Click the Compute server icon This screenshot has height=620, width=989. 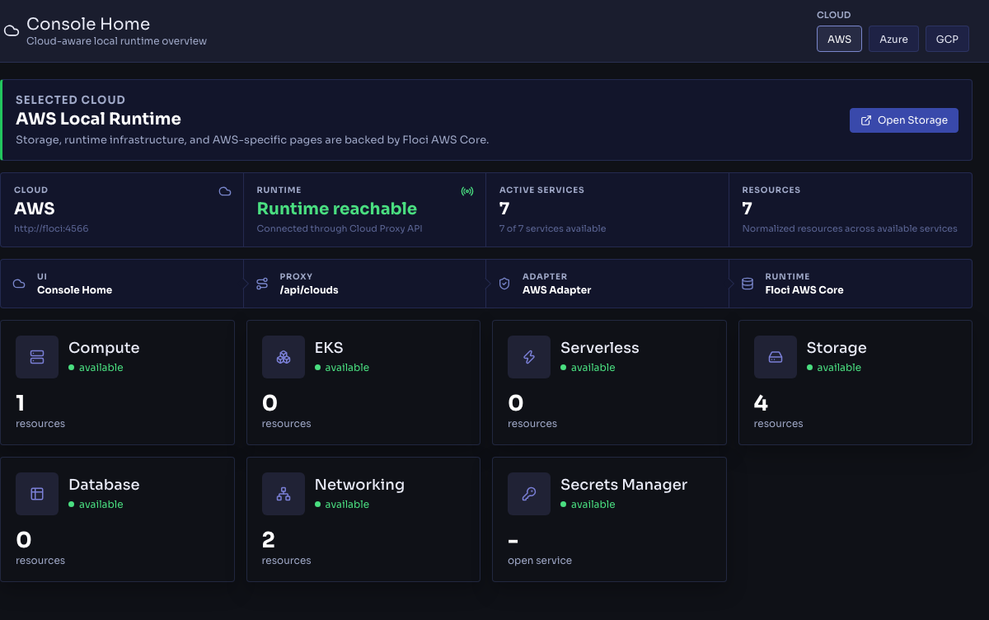(x=37, y=357)
